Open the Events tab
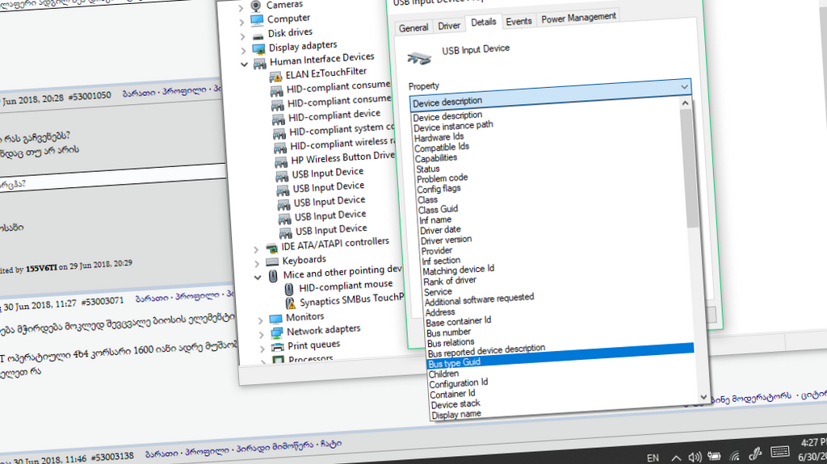The width and height of the screenshot is (827, 464). [519, 21]
